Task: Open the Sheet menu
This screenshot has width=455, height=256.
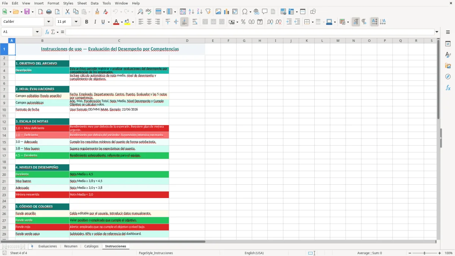Action: [x=82, y=3]
